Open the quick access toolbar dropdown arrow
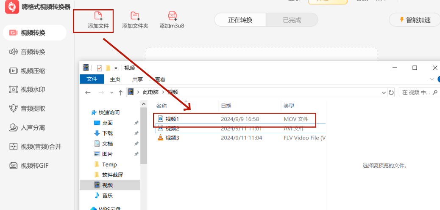The width and height of the screenshot is (440, 210). (x=116, y=68)
